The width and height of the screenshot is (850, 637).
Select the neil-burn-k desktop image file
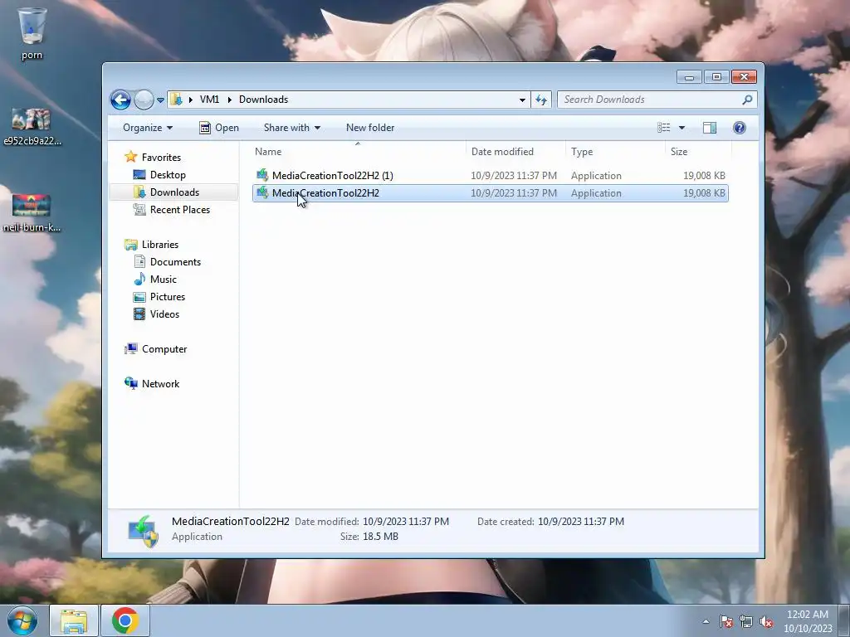tap(32, 213)
